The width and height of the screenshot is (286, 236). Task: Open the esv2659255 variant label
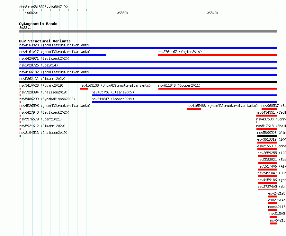tap(272, 153)
